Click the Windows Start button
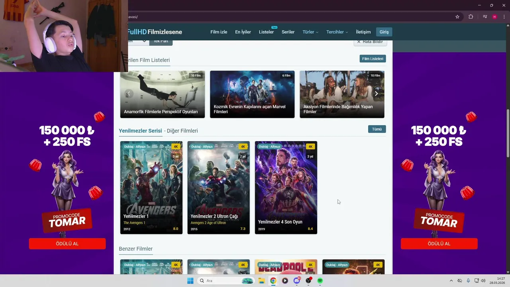This screenshot has width=510, height=287. coord(190,281)
